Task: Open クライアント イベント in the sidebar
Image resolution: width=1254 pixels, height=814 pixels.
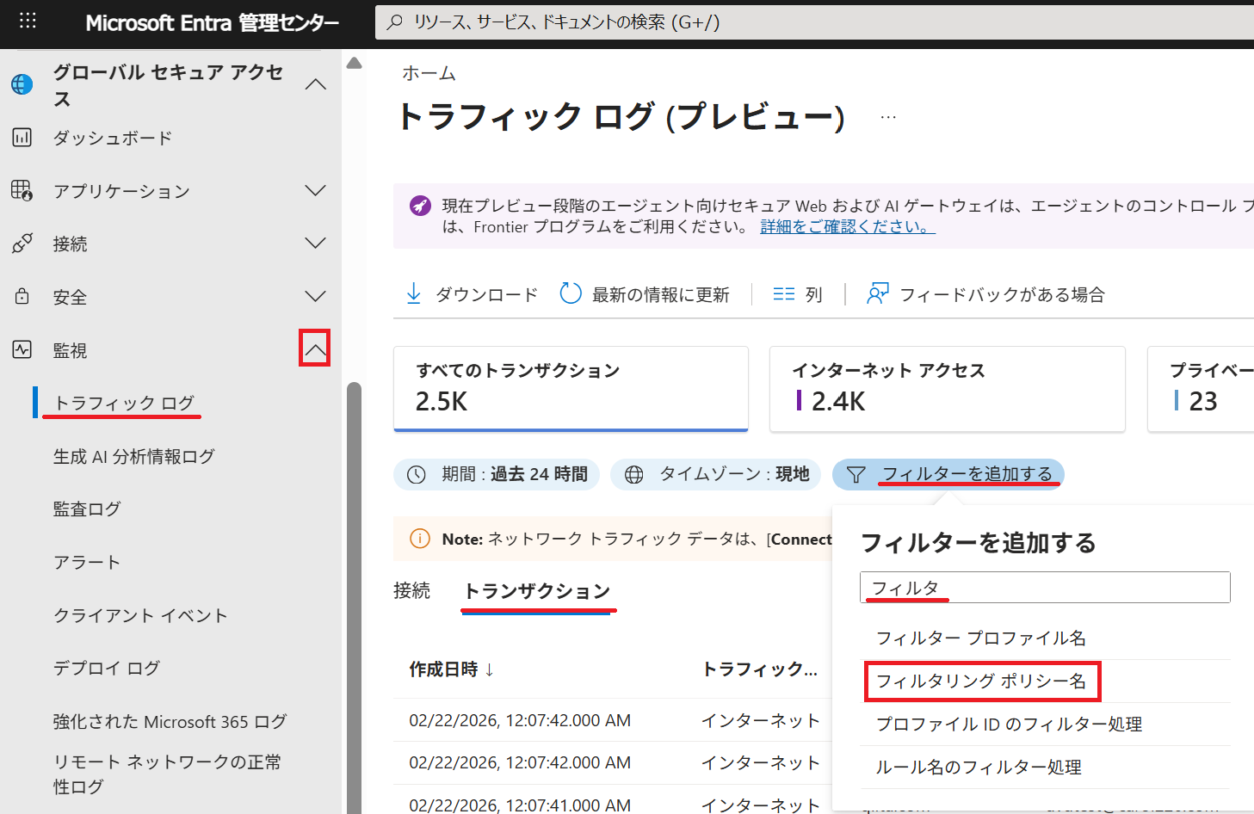Action: click(140, 615)
